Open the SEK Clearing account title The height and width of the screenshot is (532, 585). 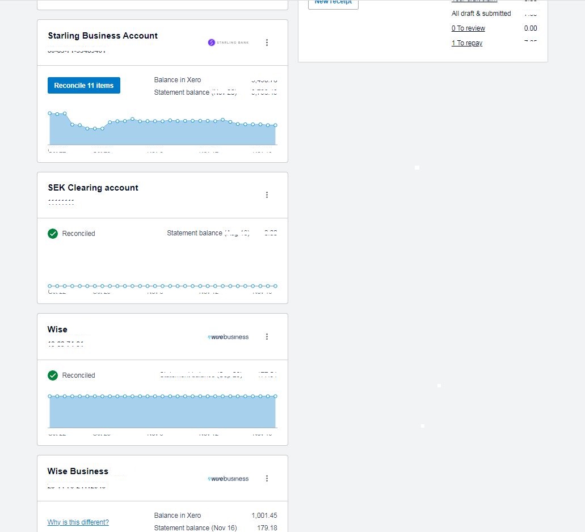[x=93, y=188]
